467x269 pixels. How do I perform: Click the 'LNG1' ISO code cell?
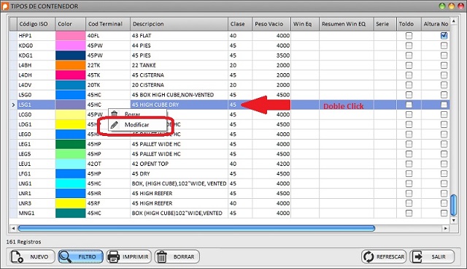click(36, 183)
